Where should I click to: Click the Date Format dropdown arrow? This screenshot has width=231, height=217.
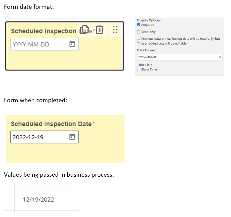point(220,57)
